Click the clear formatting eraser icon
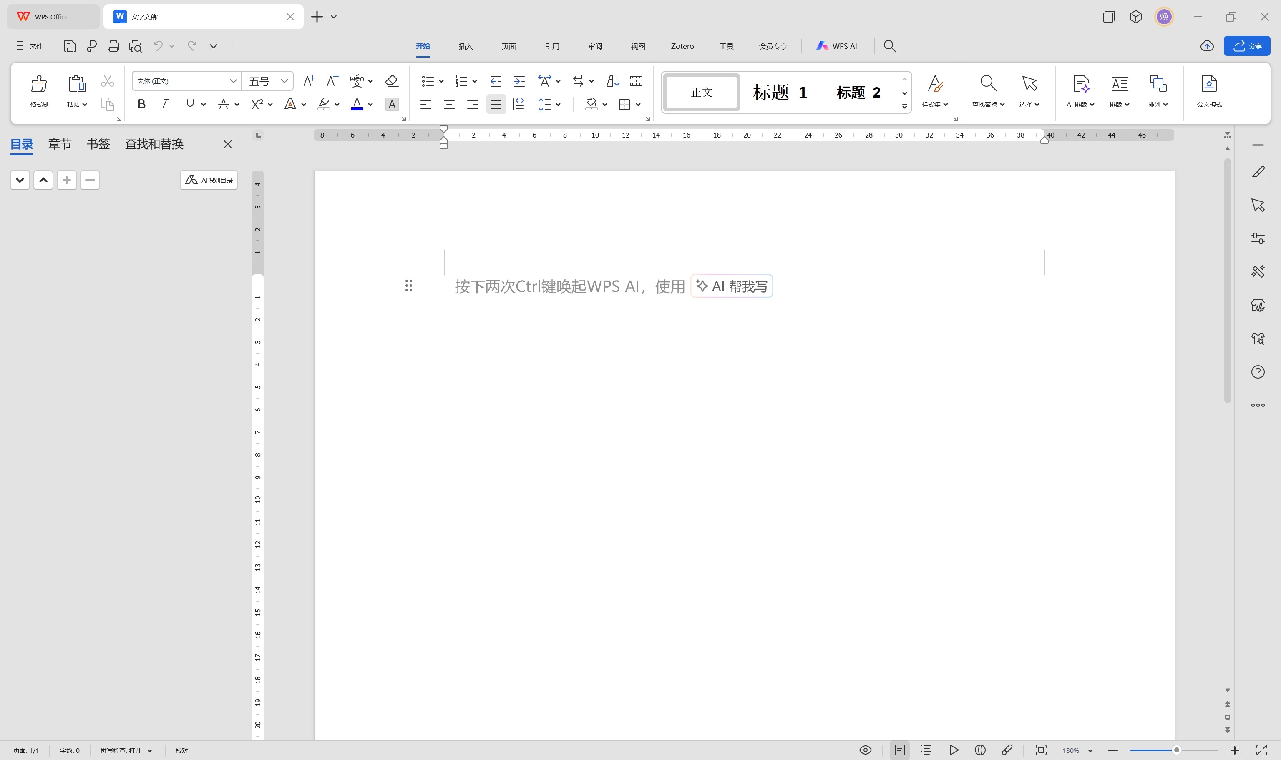 (392, 81)
